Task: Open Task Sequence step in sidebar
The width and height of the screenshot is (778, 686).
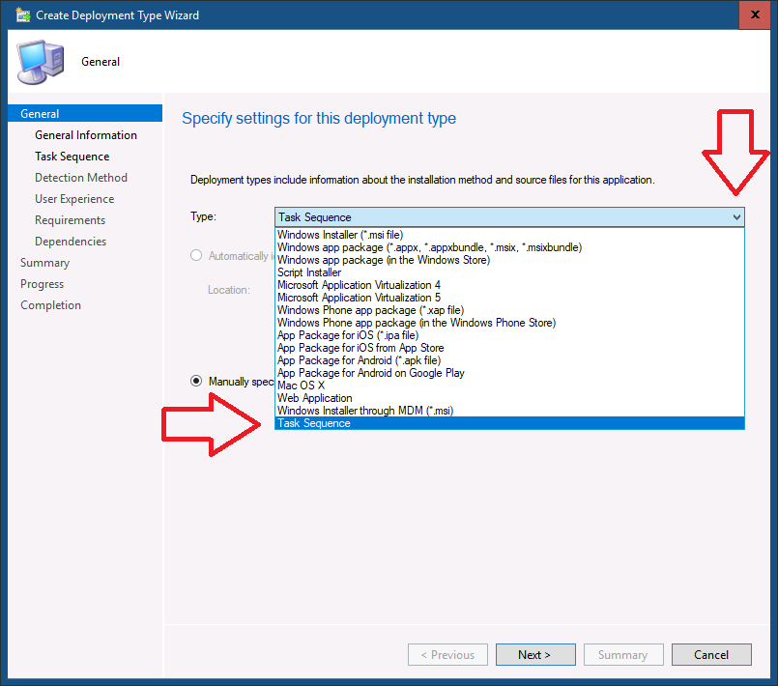Action: [x=72, y=157]
